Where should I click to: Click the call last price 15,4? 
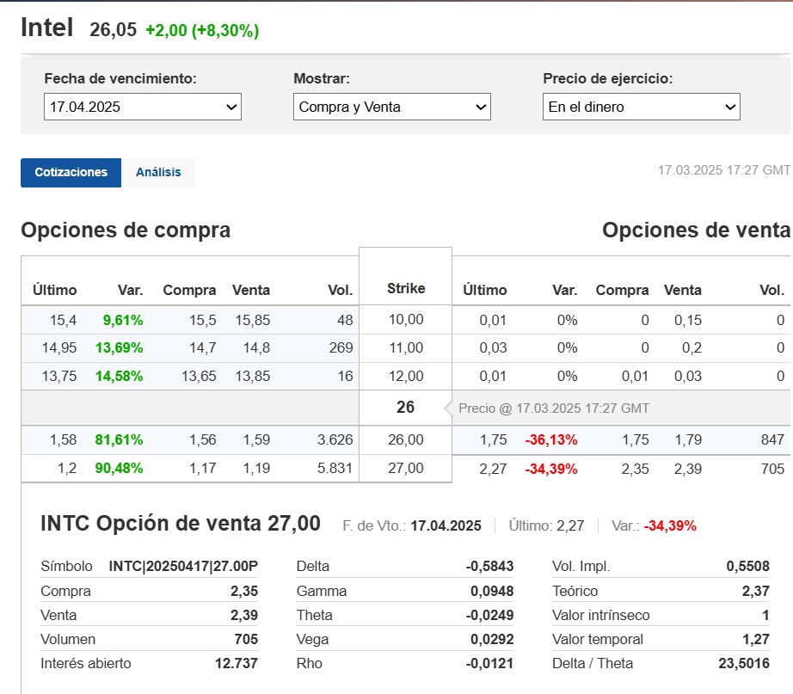coord(64,320)
